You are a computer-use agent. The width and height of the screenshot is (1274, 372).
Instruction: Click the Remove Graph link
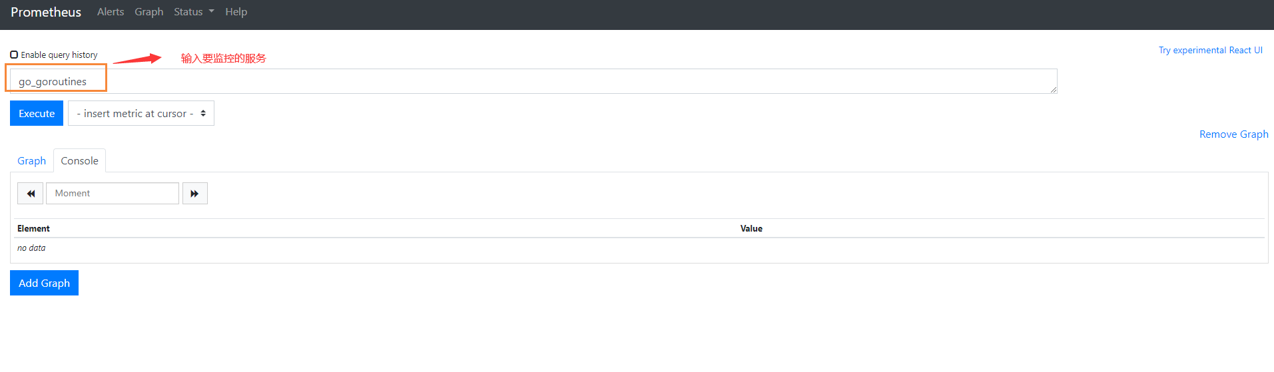(x=1233, y=134)
